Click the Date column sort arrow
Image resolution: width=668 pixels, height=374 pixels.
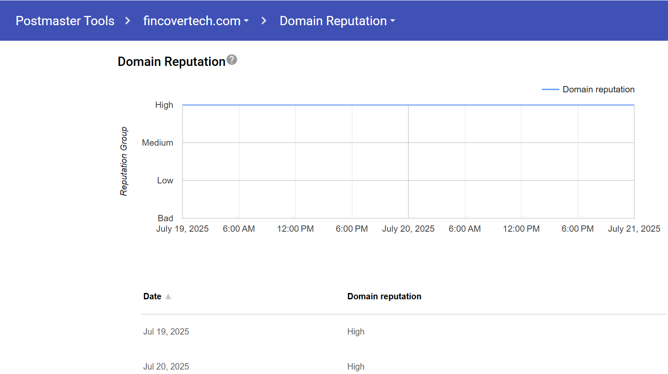168,296
